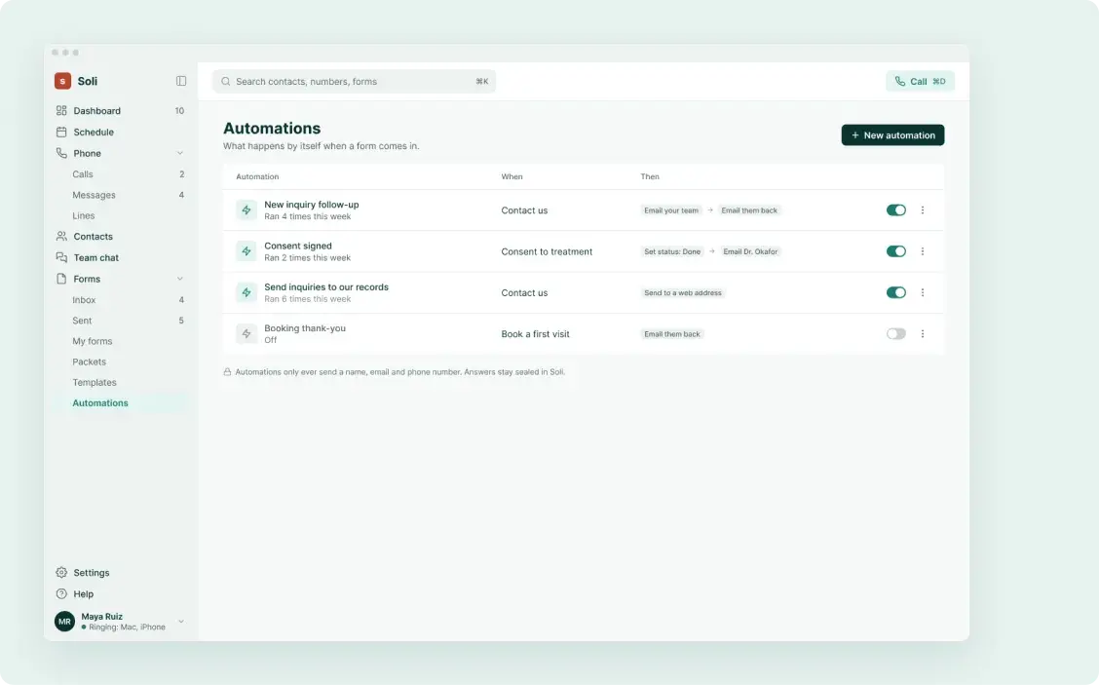Click the search contacts, numbers, forms field
The width and height of the screenshot is (1099, 685).
coord(354,81)
